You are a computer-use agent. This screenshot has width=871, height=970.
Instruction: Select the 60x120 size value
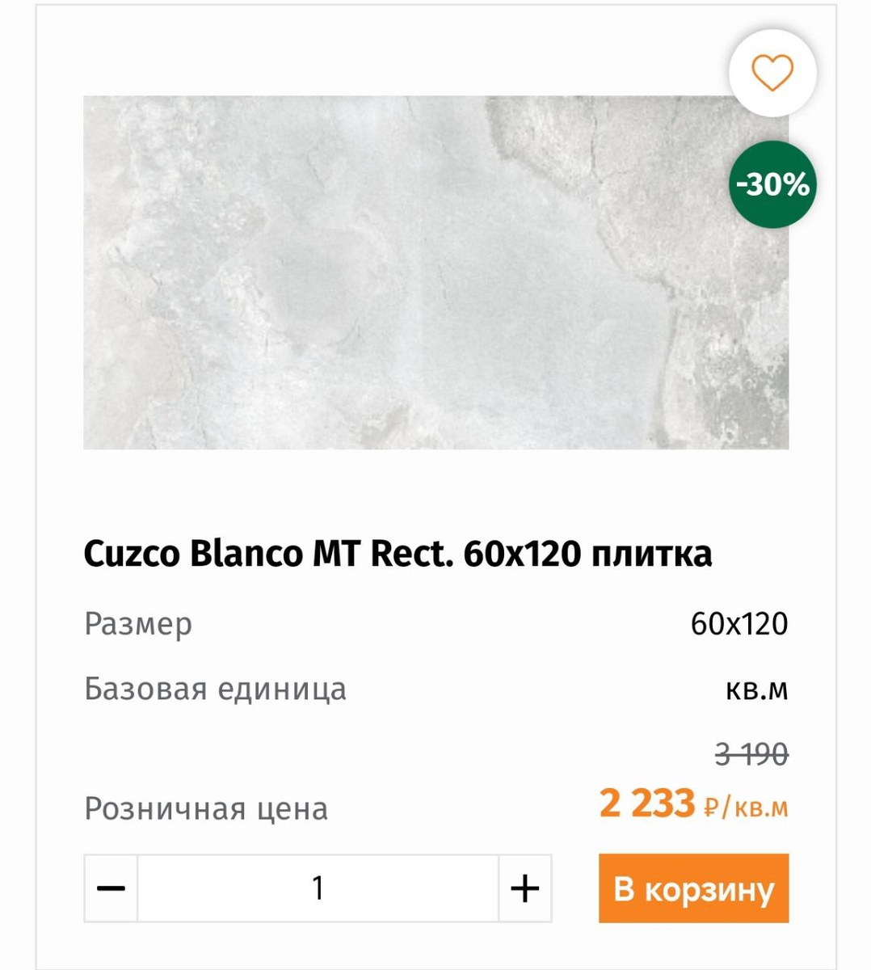point(740,623)
